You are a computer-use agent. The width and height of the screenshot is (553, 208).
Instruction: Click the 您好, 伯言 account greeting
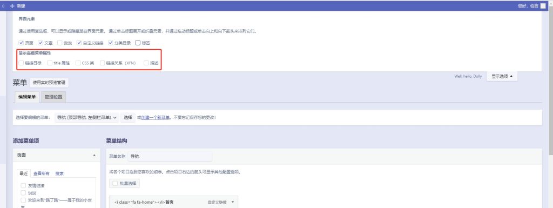[x=528, y=6]
